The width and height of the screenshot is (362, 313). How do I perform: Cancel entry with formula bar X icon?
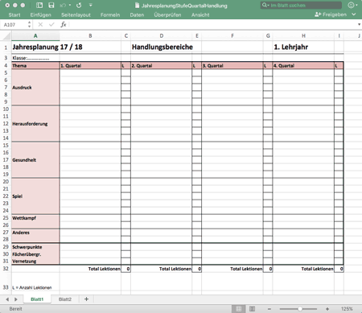[40, 25]
